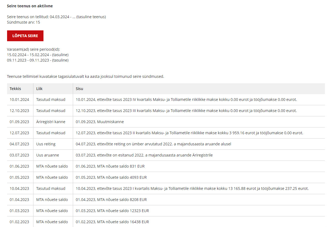Screen dimensions: 332x227
Task: Click 'MTA nõuete saldo' in the 01.03.2023 row
Action: (x=52, y=211)
